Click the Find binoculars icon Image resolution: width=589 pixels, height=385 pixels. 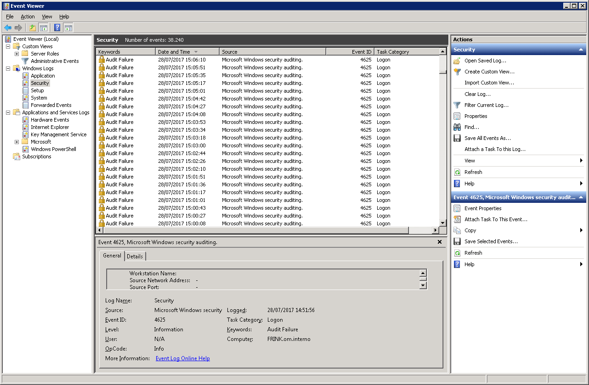tap(457, 127)
